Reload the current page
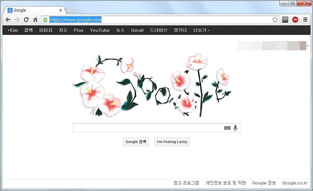313x191 pixels. point(26,20)
